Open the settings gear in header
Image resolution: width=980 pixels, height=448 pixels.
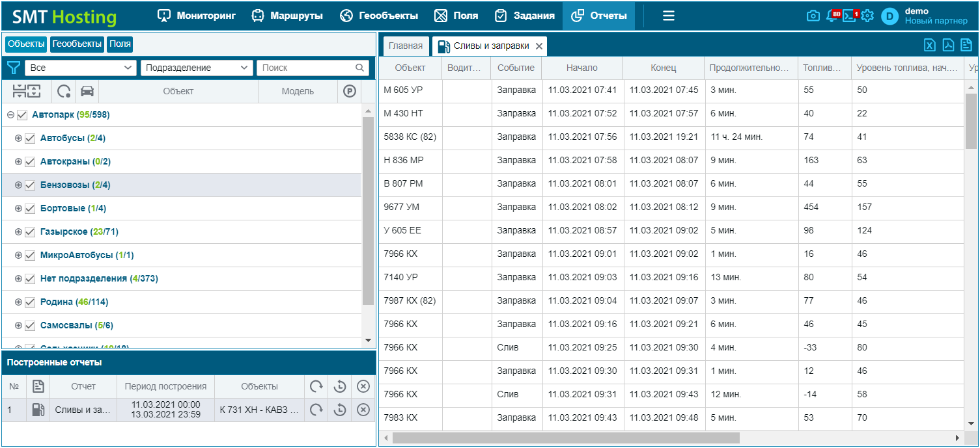[867, 16]
